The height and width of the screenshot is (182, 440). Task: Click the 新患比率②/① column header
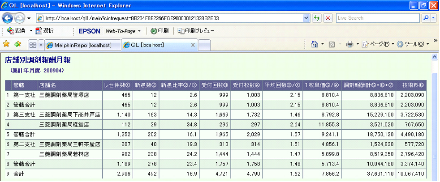(179, 85)
